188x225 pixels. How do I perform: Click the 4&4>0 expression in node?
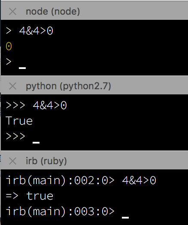[x=36, y=31]
